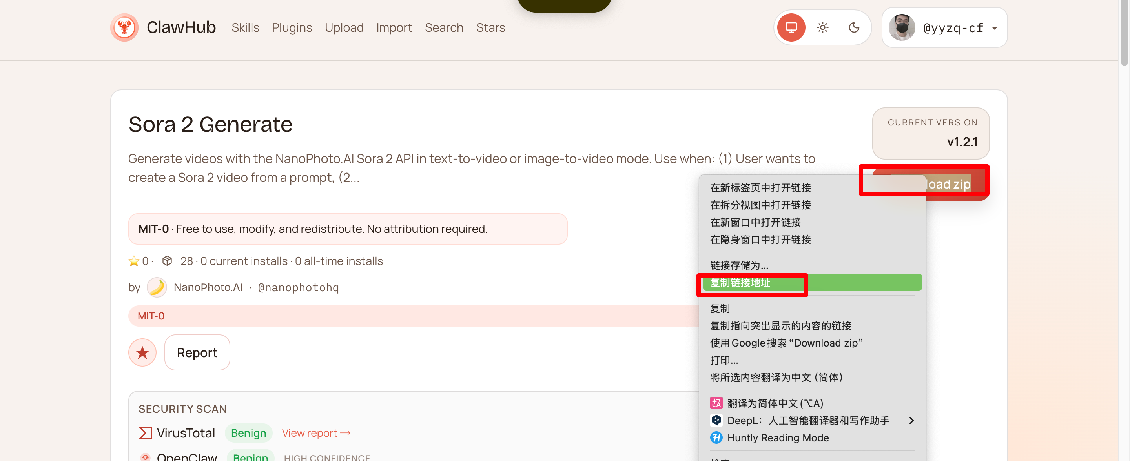
Task: Click the VirusTotal logo icon
Action: point(145,433)
